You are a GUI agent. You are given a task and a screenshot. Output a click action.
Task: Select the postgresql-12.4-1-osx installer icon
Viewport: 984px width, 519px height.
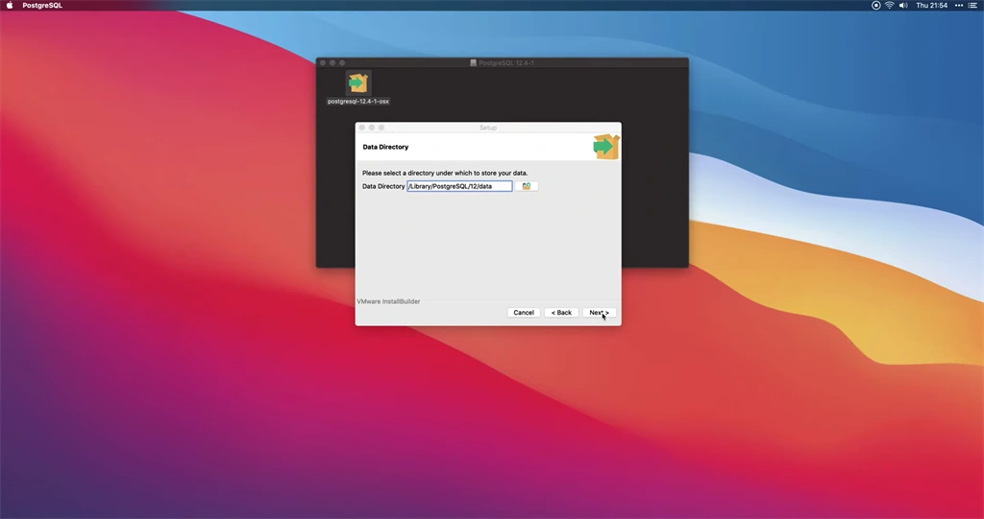pos(357,83)
